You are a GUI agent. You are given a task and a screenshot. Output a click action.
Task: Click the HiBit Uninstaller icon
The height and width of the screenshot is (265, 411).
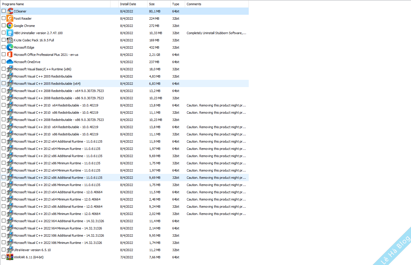(10, 33)
